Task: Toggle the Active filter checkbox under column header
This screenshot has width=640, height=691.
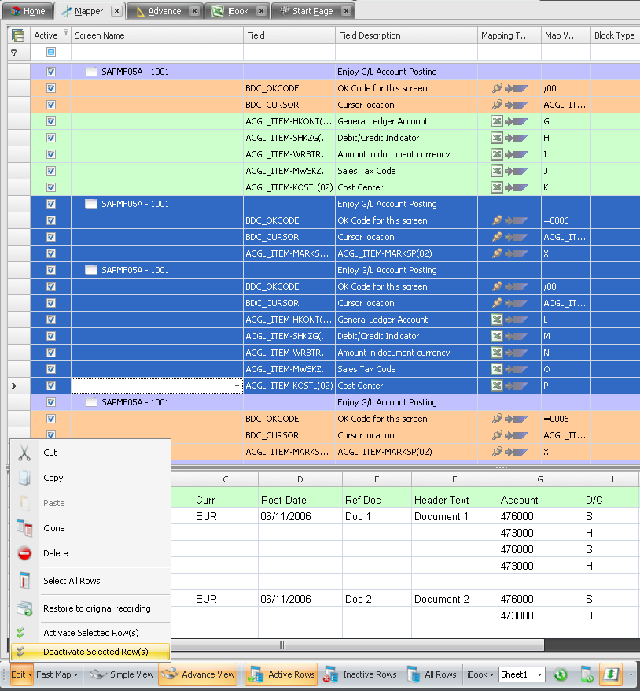Action: (50, 50)
